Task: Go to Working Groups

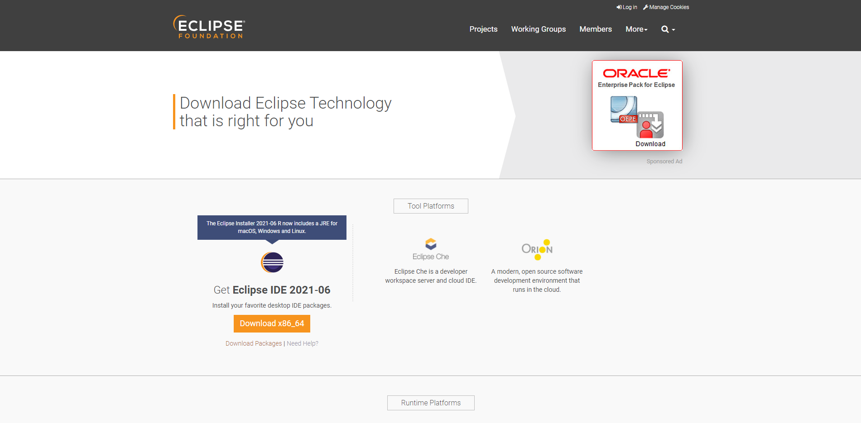Action: (539, 29)
